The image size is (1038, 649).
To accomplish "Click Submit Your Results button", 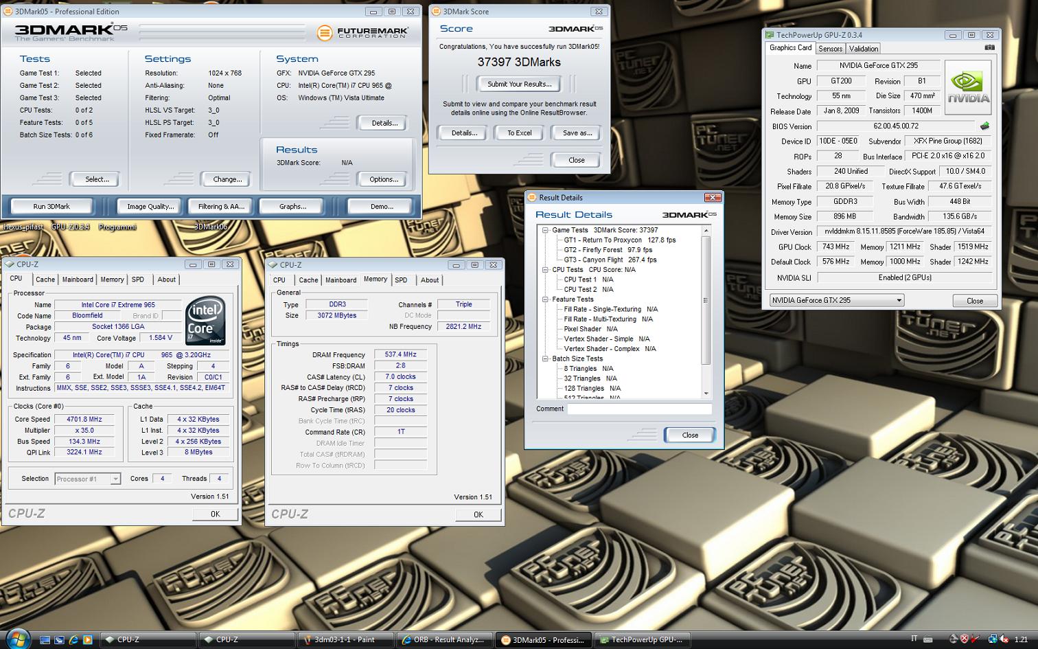I will click(x=519, y=84).
